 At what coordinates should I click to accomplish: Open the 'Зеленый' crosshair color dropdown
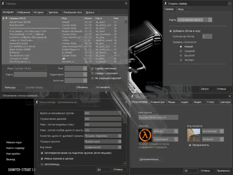point(213,139)
